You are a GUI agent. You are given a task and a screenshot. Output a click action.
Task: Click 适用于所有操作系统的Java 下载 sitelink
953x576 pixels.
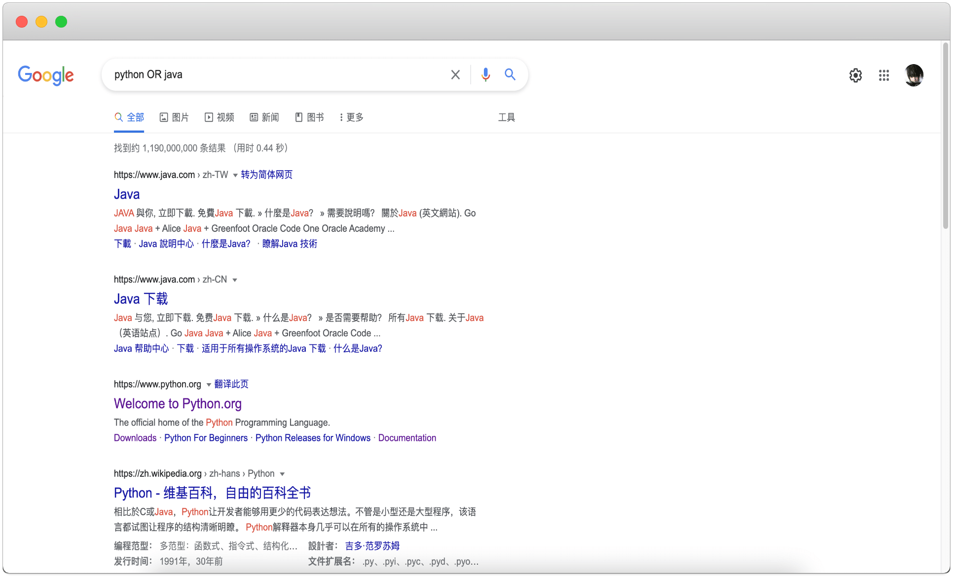263,348
